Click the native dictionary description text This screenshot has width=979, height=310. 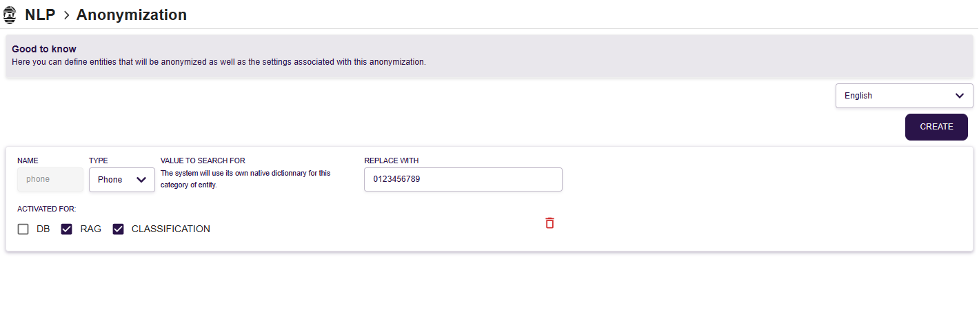245,179
